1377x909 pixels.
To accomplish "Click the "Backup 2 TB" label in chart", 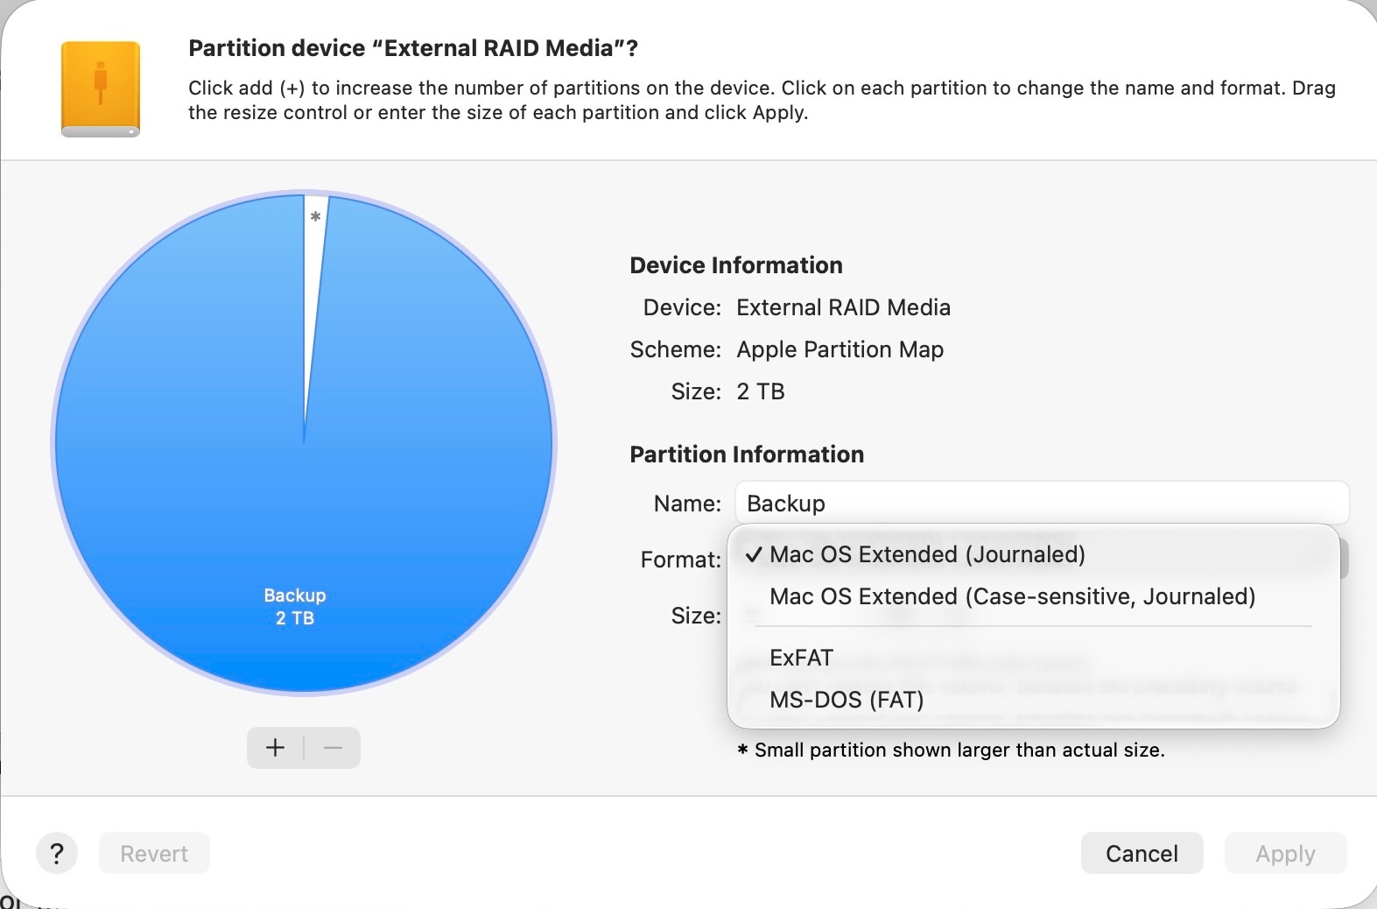I will [x=295, y=607].
